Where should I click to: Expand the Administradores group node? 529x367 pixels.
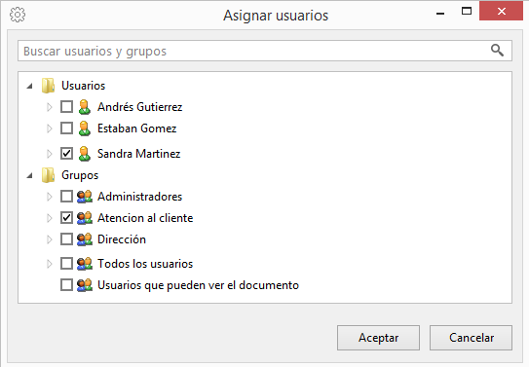pyautogui.click(x=50, y=197)
